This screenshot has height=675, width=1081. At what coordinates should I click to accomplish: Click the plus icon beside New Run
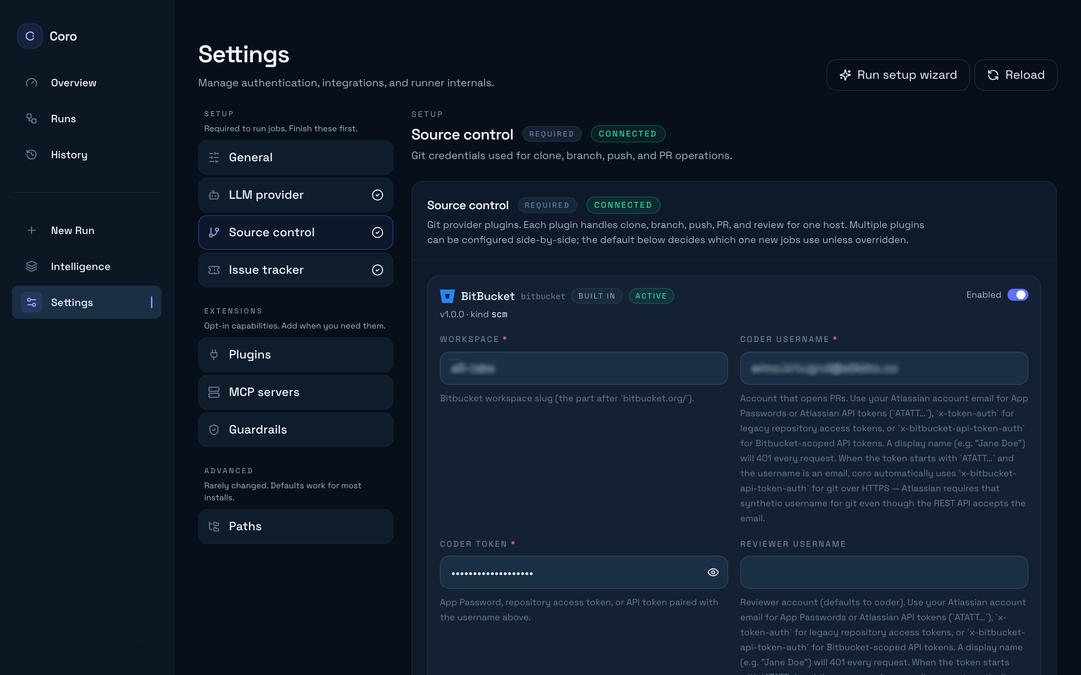[31, 230]
